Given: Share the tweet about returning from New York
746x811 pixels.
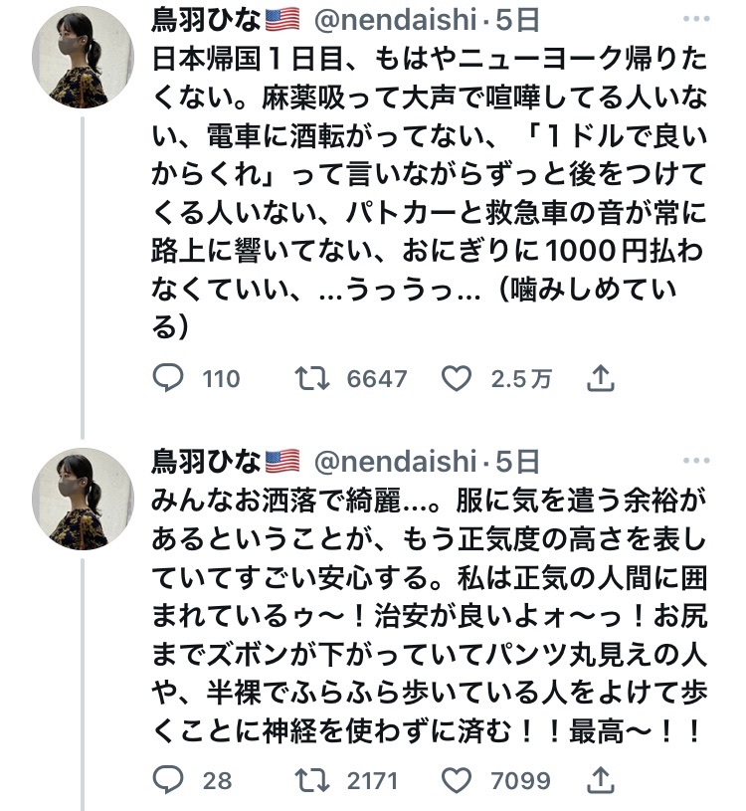Looking at the screenshot, I should [601, 379].
